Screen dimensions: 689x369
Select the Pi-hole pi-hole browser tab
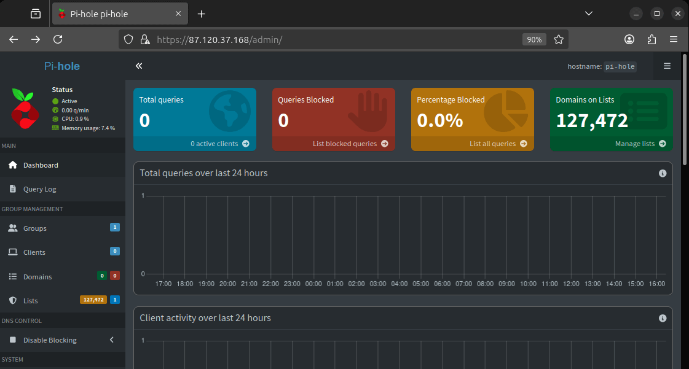coord(120,14)
